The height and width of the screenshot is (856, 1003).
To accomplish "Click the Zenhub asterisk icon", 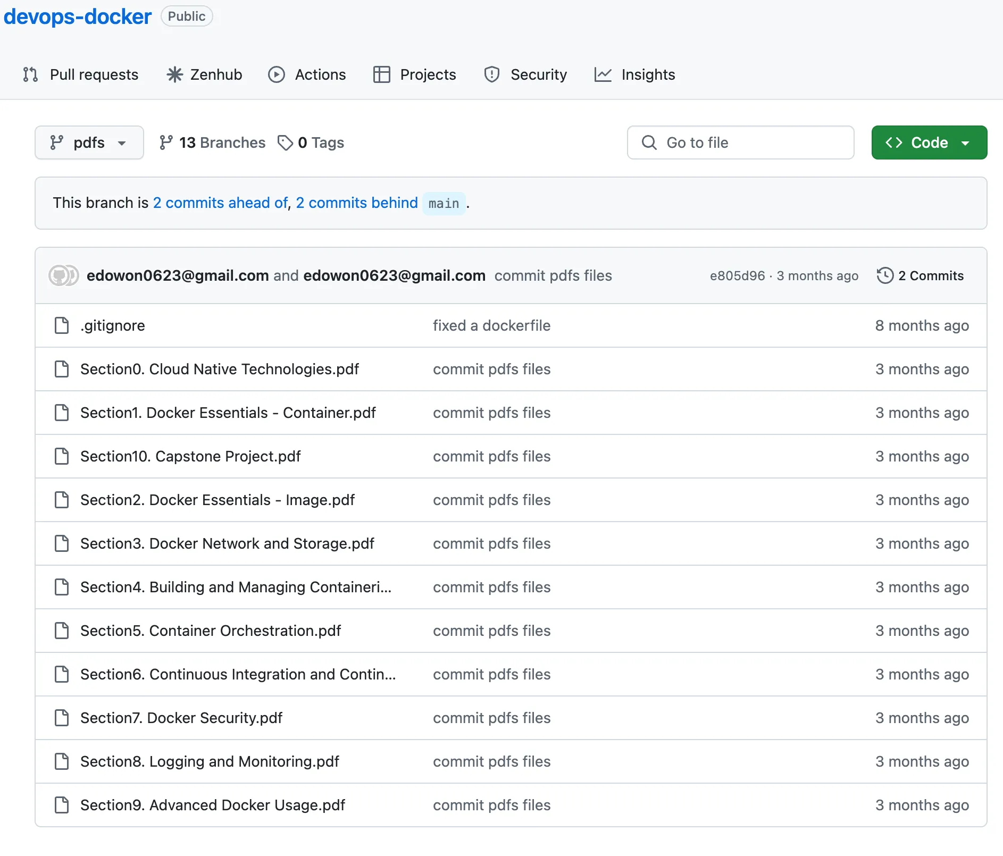I will click(174, 74).
